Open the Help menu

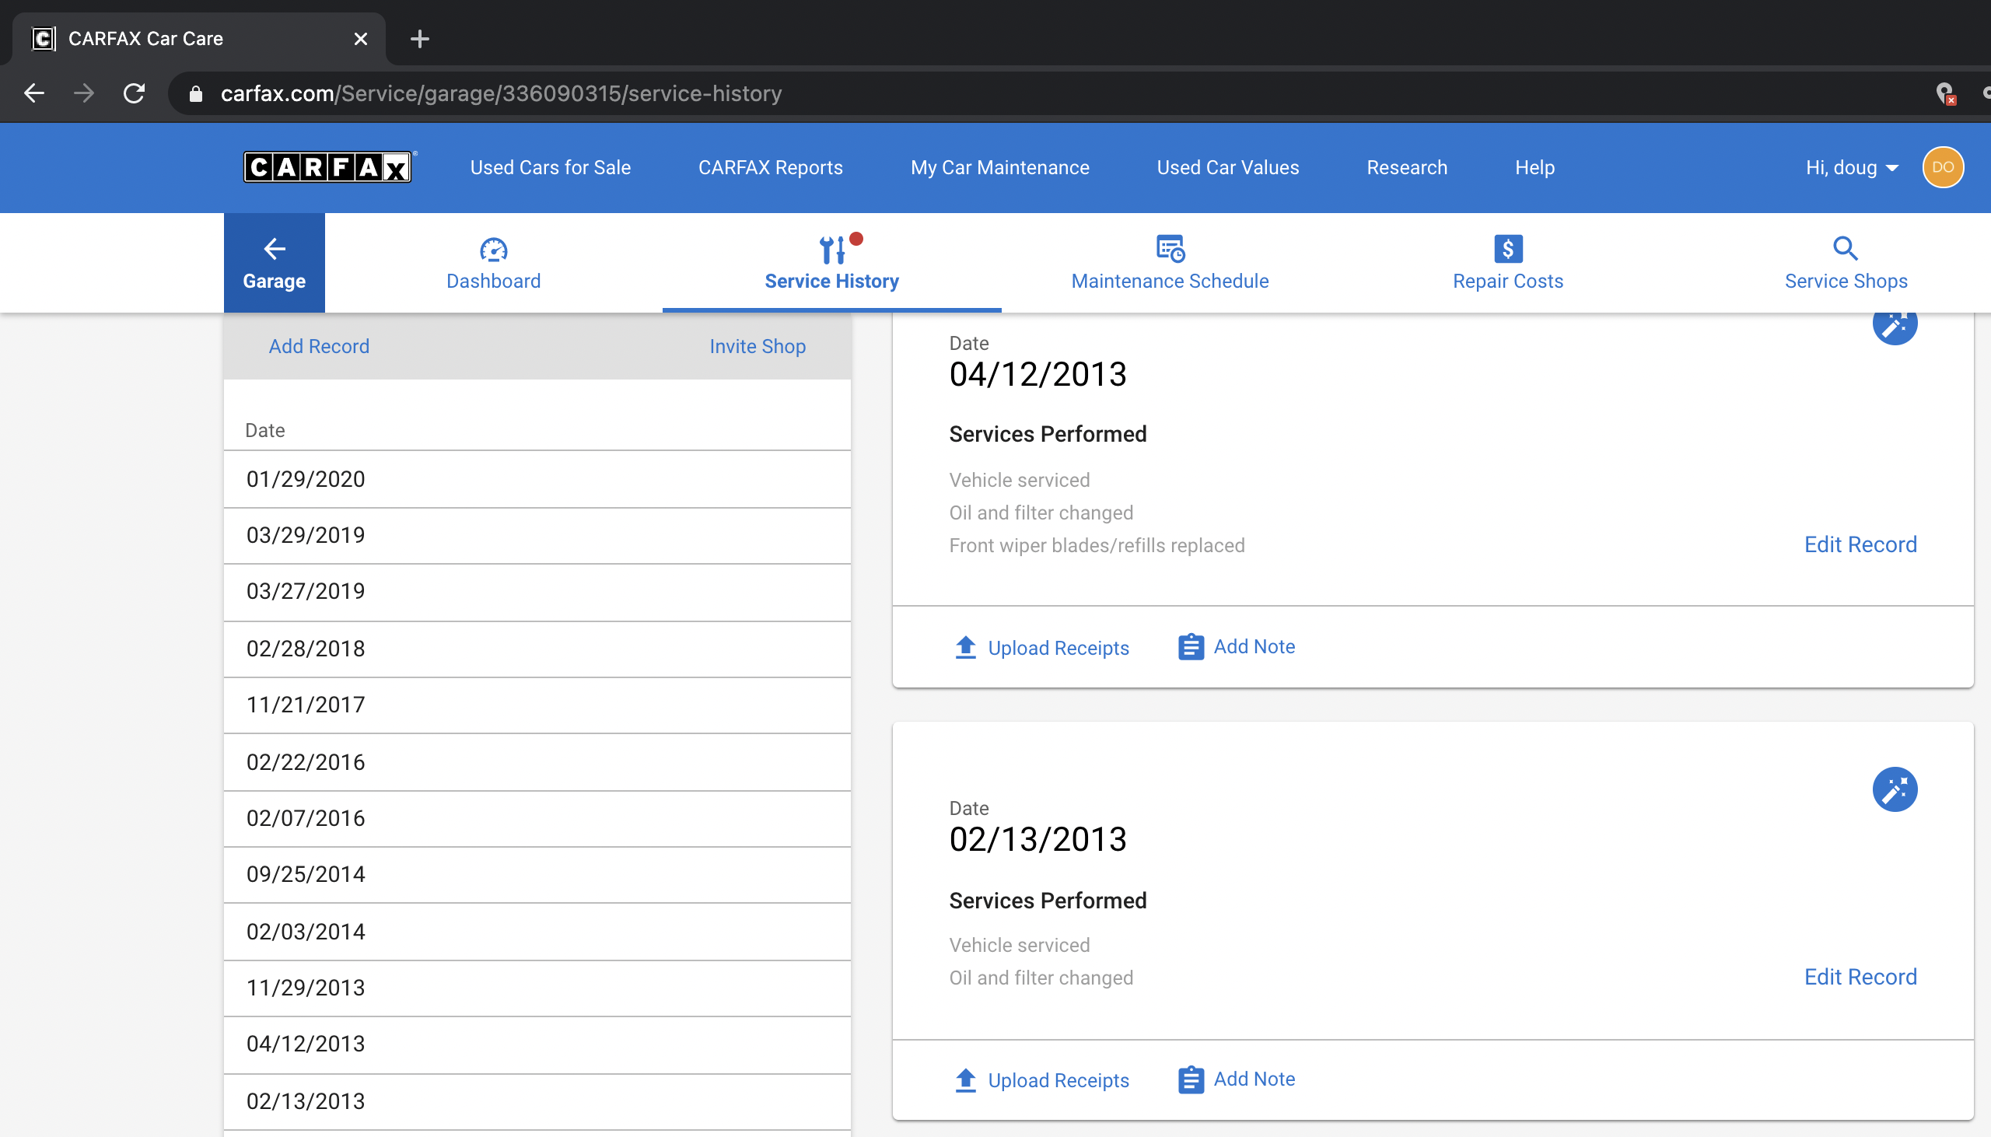coord(1535,167)
